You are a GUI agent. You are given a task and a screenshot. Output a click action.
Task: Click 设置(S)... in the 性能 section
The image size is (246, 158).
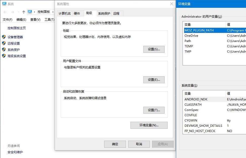click(x=154, y=49)
